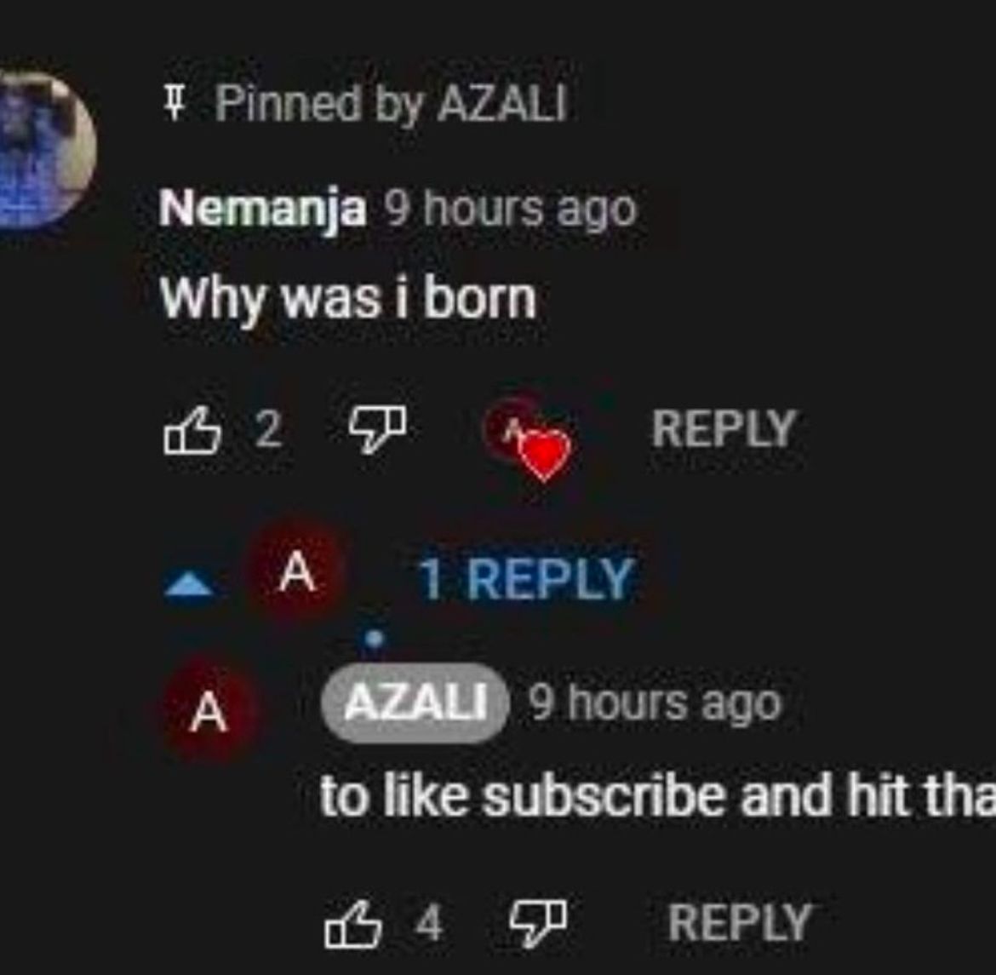The width and height of the screenshot is (996, 975).
Task: Like AZALI's reply with thumbs up
Action: coord(353,924)
